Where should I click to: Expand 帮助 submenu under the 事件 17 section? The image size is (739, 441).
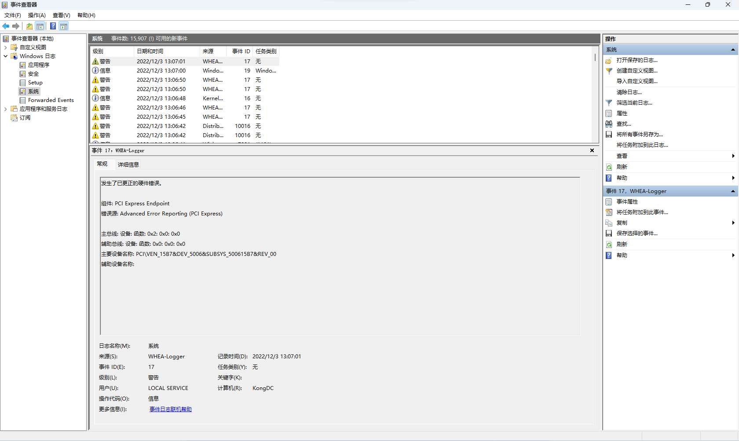tap(733, 255)
